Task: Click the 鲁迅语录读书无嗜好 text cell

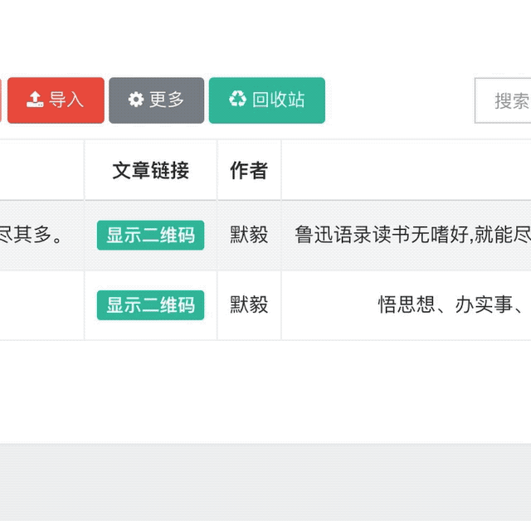Action: pos(407,236)
